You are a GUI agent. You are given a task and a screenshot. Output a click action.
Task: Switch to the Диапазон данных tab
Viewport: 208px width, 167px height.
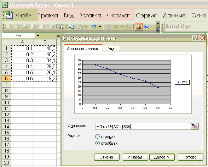coord(83,49)
